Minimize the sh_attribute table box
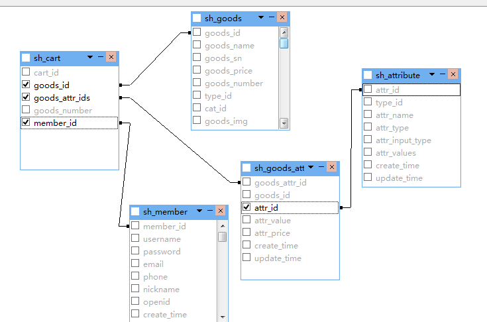This screenshot has width=487, height=322. point(442,75)
